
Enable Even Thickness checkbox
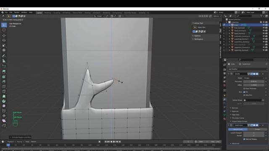tap(244, 89)
